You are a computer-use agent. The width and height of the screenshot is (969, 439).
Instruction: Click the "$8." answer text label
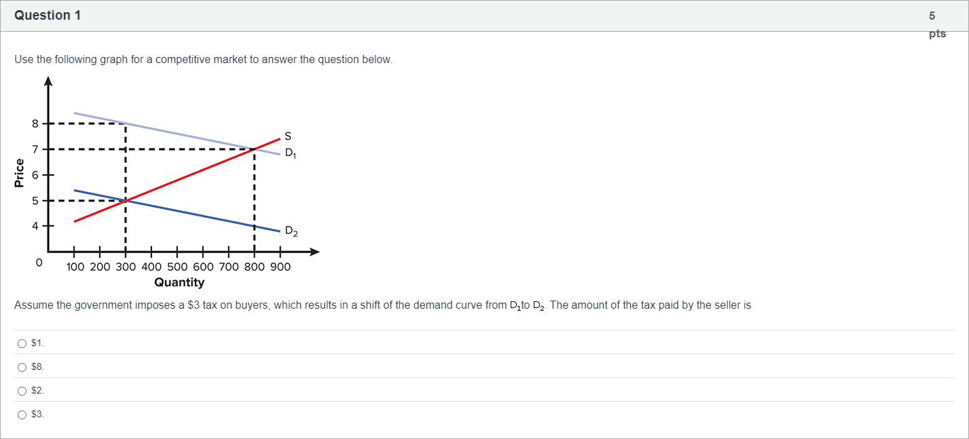click(x=37, y=367)
